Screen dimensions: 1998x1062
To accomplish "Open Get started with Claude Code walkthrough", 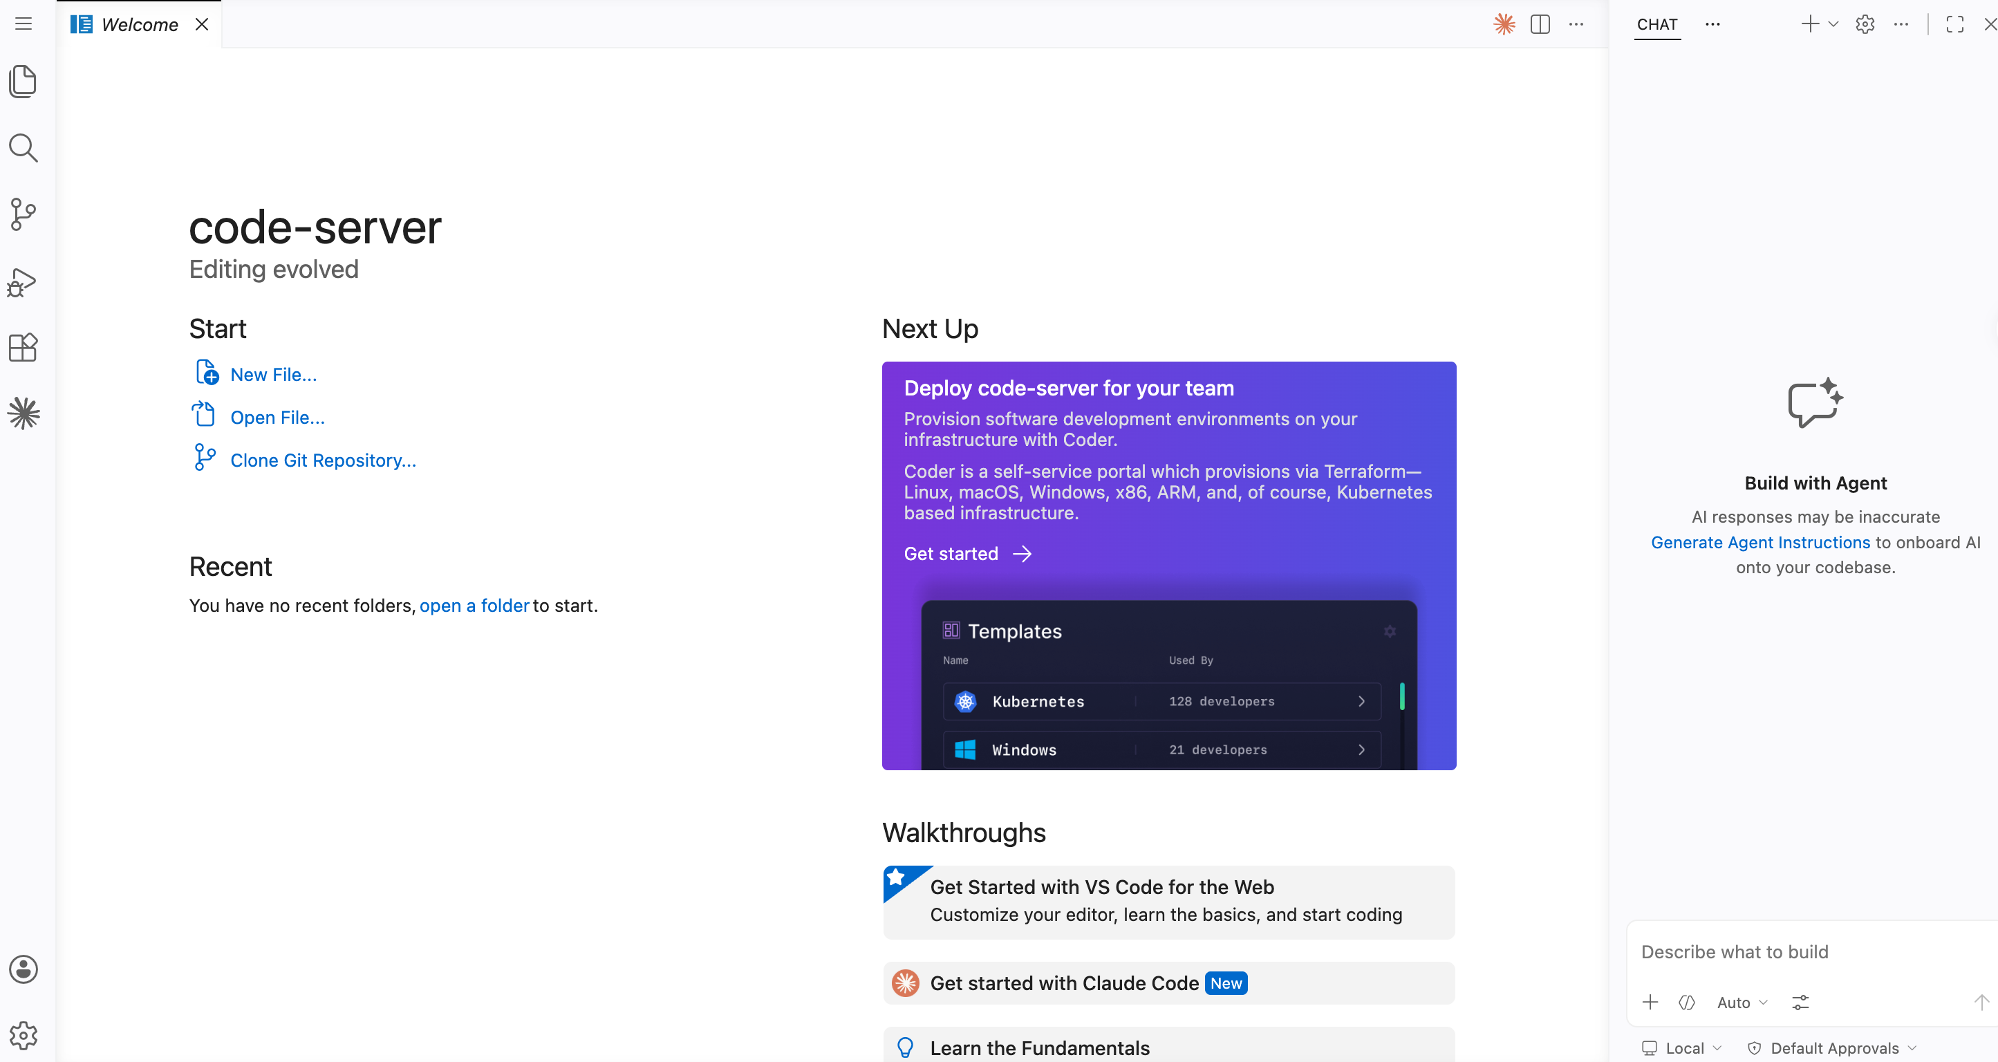I will (x=1169, y=983).
